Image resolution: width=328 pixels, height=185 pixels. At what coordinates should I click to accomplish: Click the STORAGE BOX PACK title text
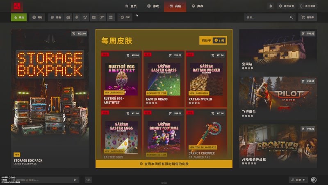(x=28, y=160)
